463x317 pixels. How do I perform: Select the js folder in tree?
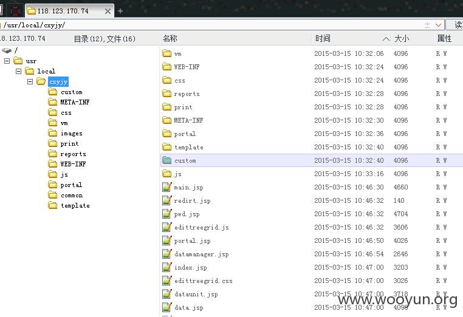click(x=64, y=175)
